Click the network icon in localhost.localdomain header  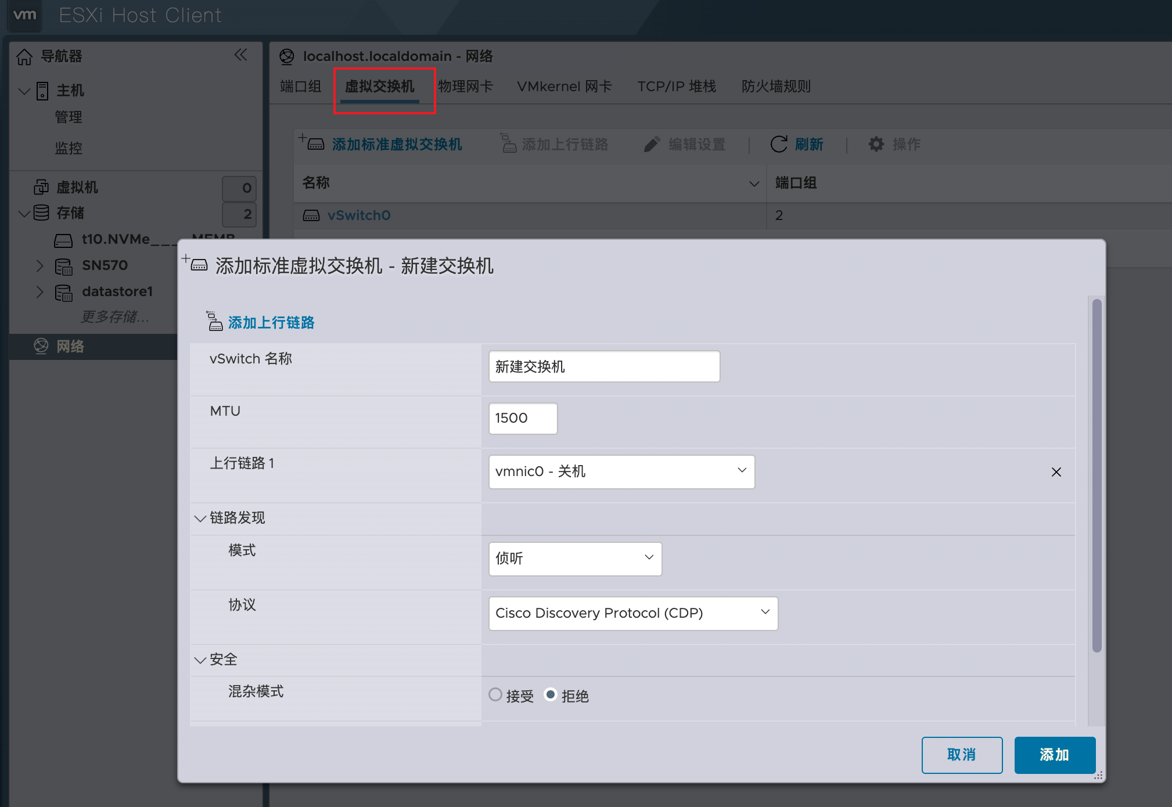(287, 56)
